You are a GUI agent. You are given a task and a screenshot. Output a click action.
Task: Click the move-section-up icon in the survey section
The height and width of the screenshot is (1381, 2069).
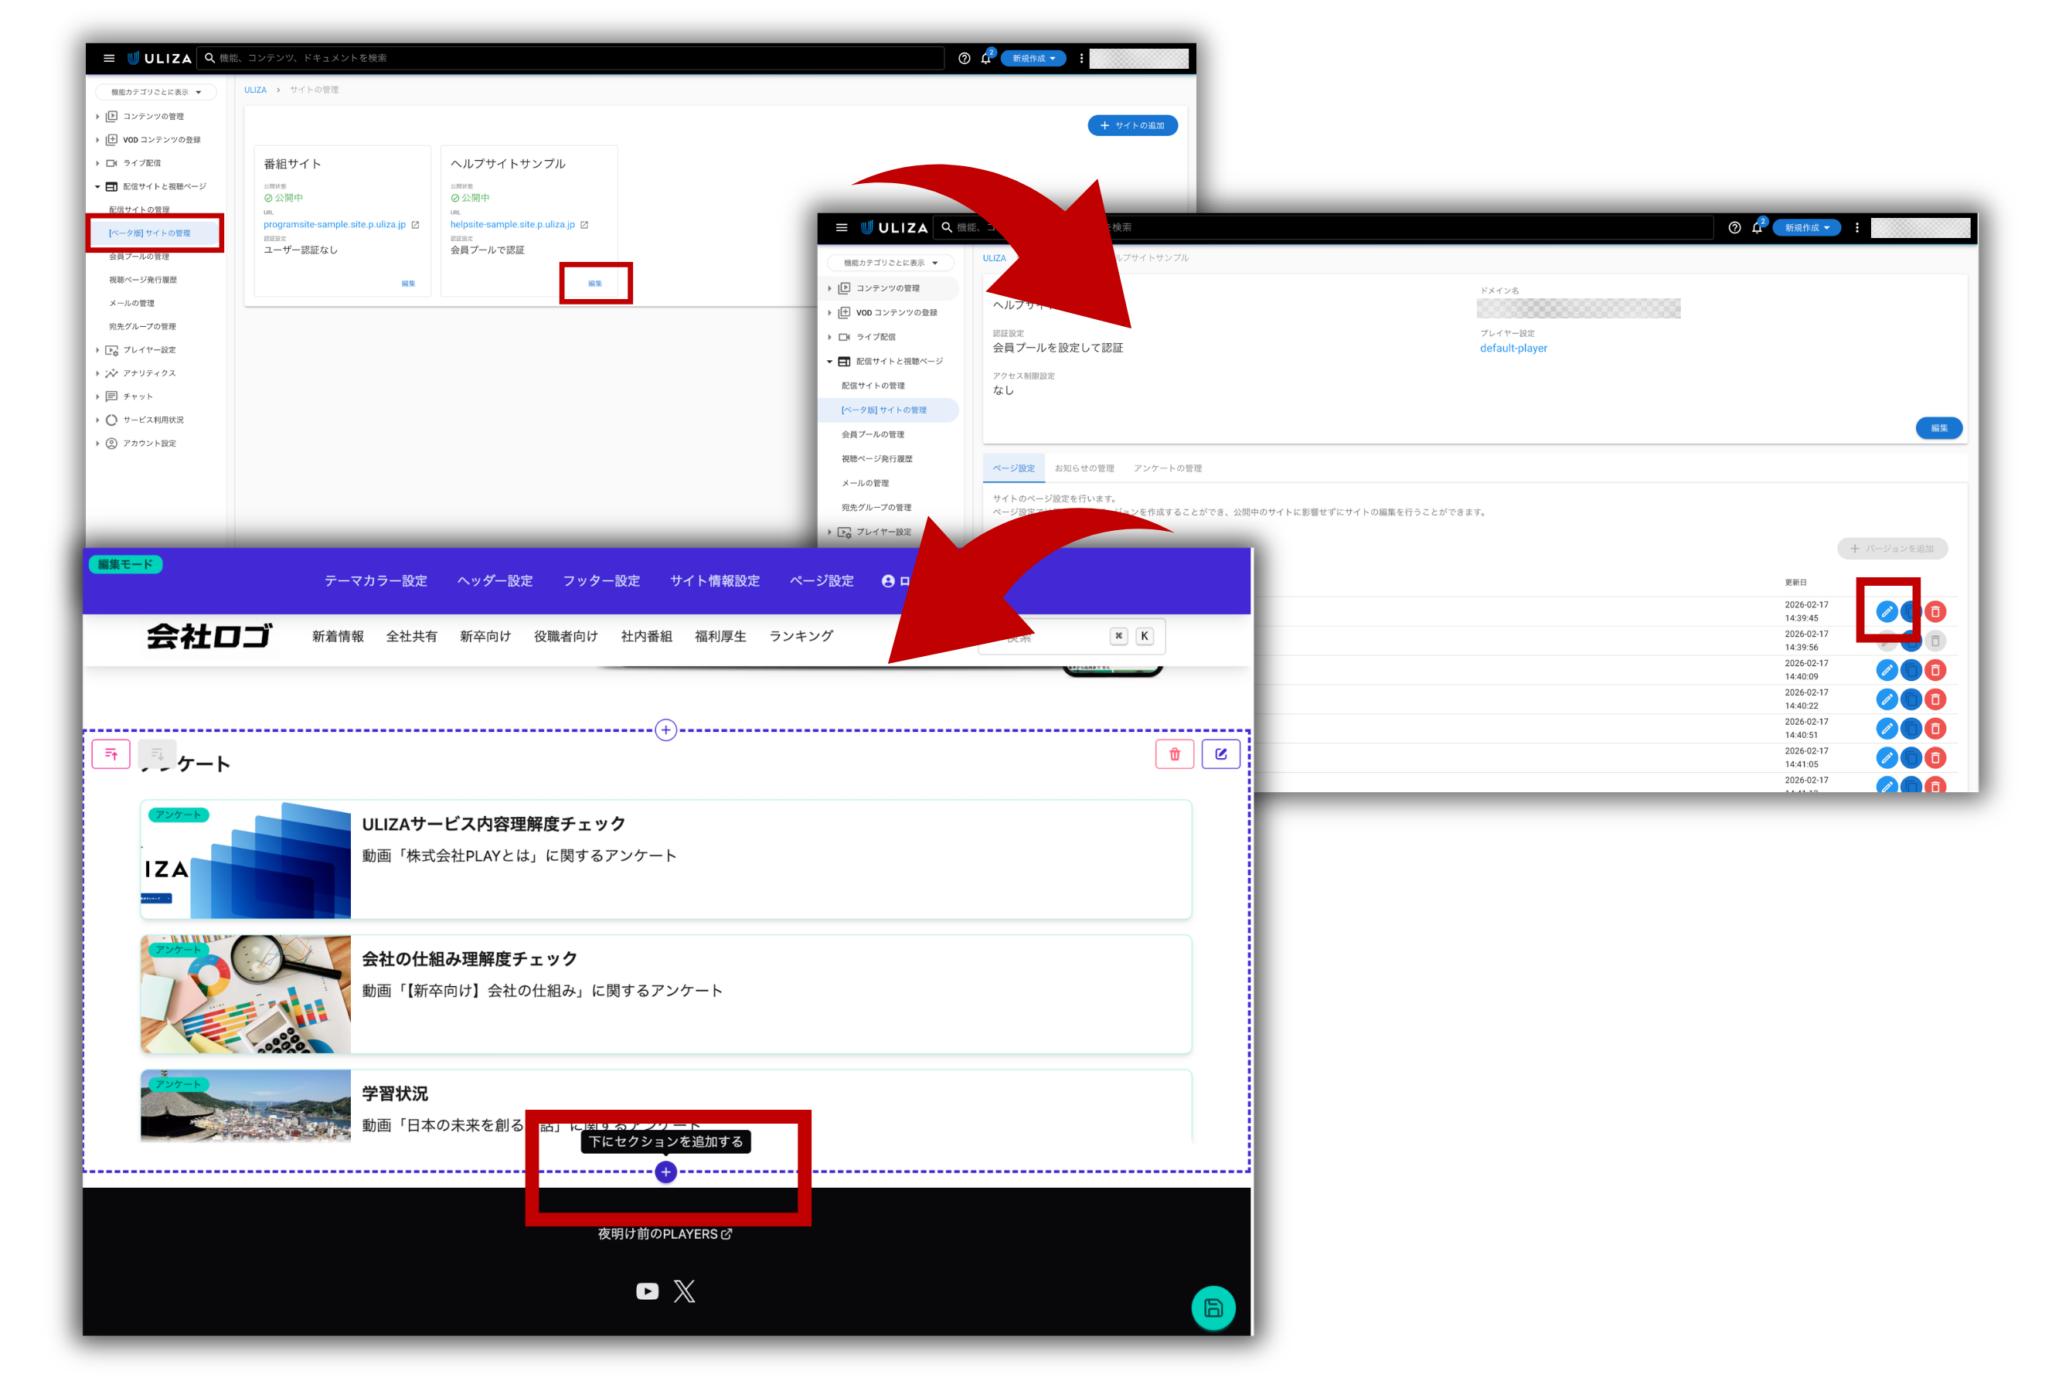click(x=111, y=755)
